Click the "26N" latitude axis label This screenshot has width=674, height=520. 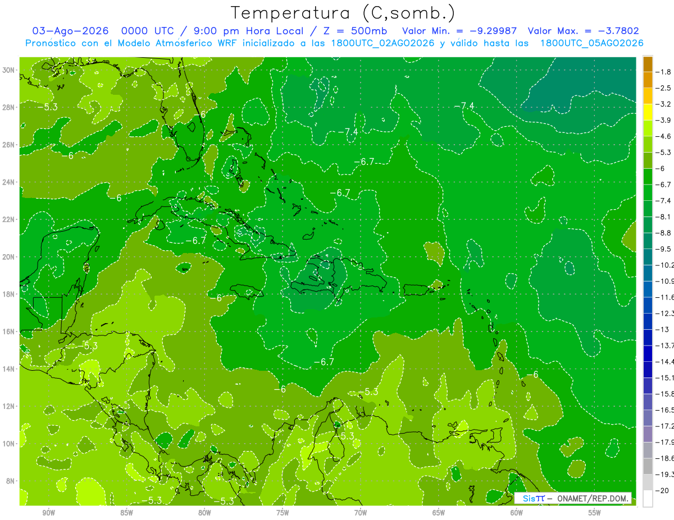pyautogui.click(x=8, y=145)
